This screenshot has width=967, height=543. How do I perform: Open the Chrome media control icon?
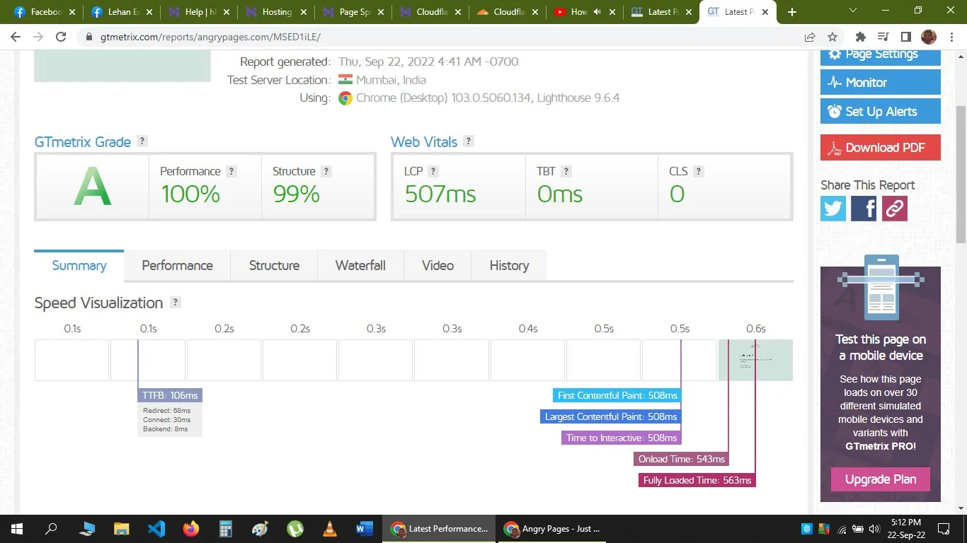pos(883,37)
